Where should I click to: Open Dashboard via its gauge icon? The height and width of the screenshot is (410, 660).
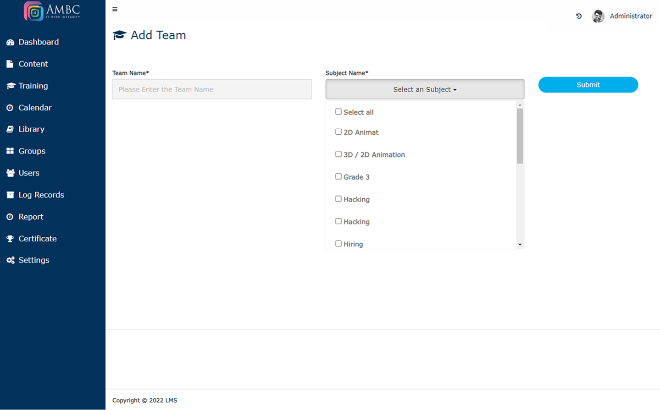(10, 42)
